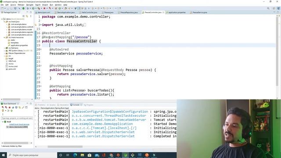Click the Relaunch toolbar icon
Screen dimensions: 281x158
pyautogui.click(x=50, y=8)
